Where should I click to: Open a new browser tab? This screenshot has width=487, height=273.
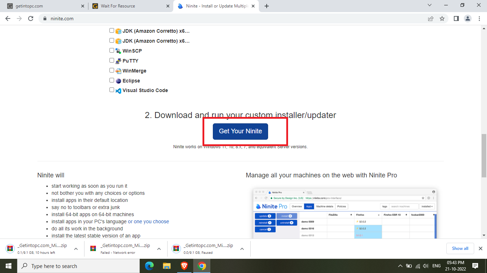click(x=267, y=6)
